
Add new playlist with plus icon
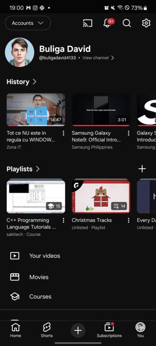click(142, 169)
